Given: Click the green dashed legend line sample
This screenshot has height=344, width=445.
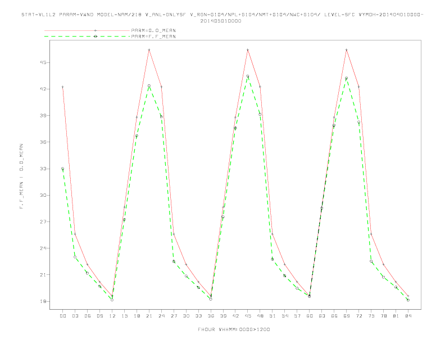Looking at the screenshot, I should pyautogui.click(x=87, y=37).
